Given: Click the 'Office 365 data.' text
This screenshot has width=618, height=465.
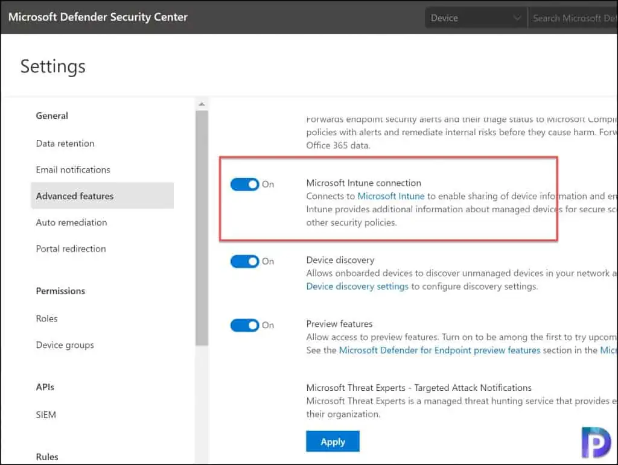Looking at the screenshot, I should [338, 145].
